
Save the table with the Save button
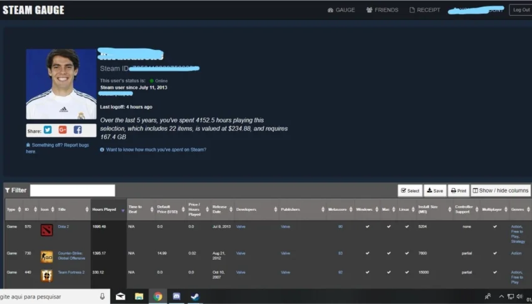tap(435, 191)
